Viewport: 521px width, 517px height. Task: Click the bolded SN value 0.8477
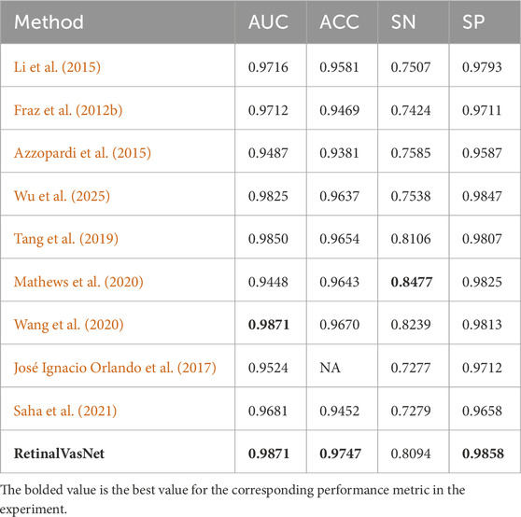(x=412, y=282)
